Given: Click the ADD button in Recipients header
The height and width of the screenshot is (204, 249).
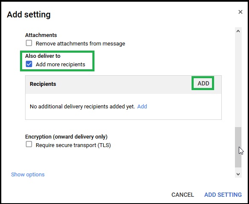Looking at the screenshot, I should [203, 83].
